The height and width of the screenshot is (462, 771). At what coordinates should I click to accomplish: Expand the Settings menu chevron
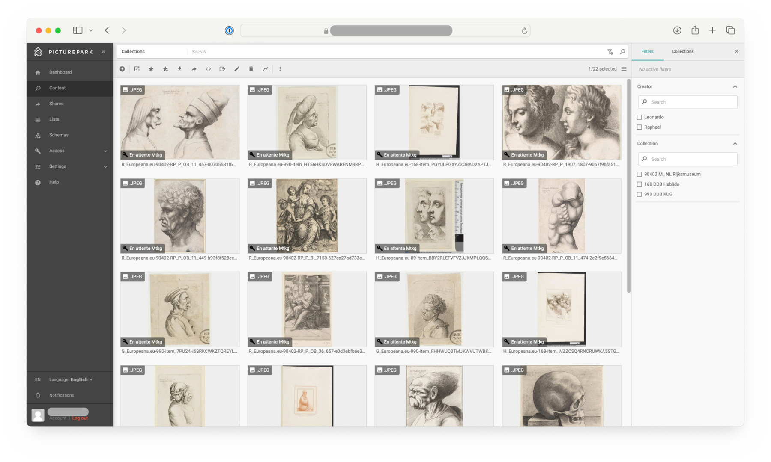(x=105, y=167)
